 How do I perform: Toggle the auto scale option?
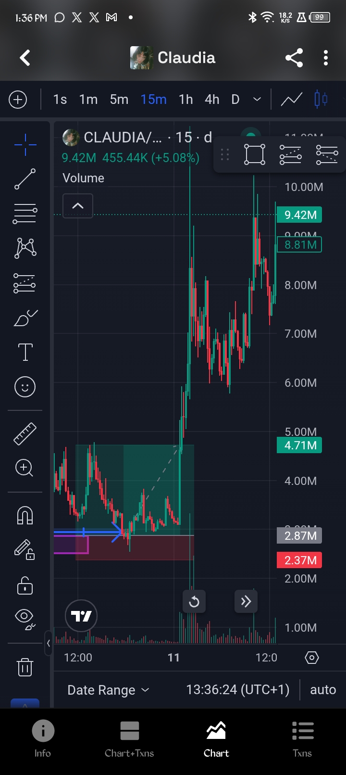pos(323,690)
